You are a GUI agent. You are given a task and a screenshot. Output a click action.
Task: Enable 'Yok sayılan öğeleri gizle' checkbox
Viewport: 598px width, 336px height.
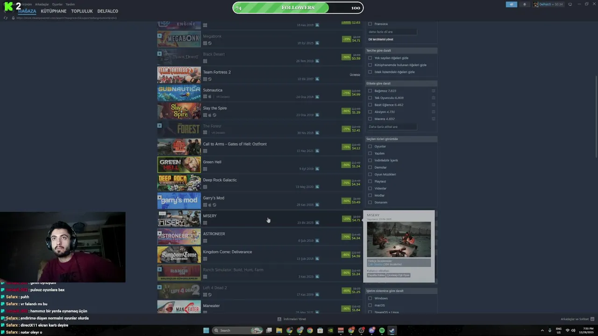(x=370, y=58)
